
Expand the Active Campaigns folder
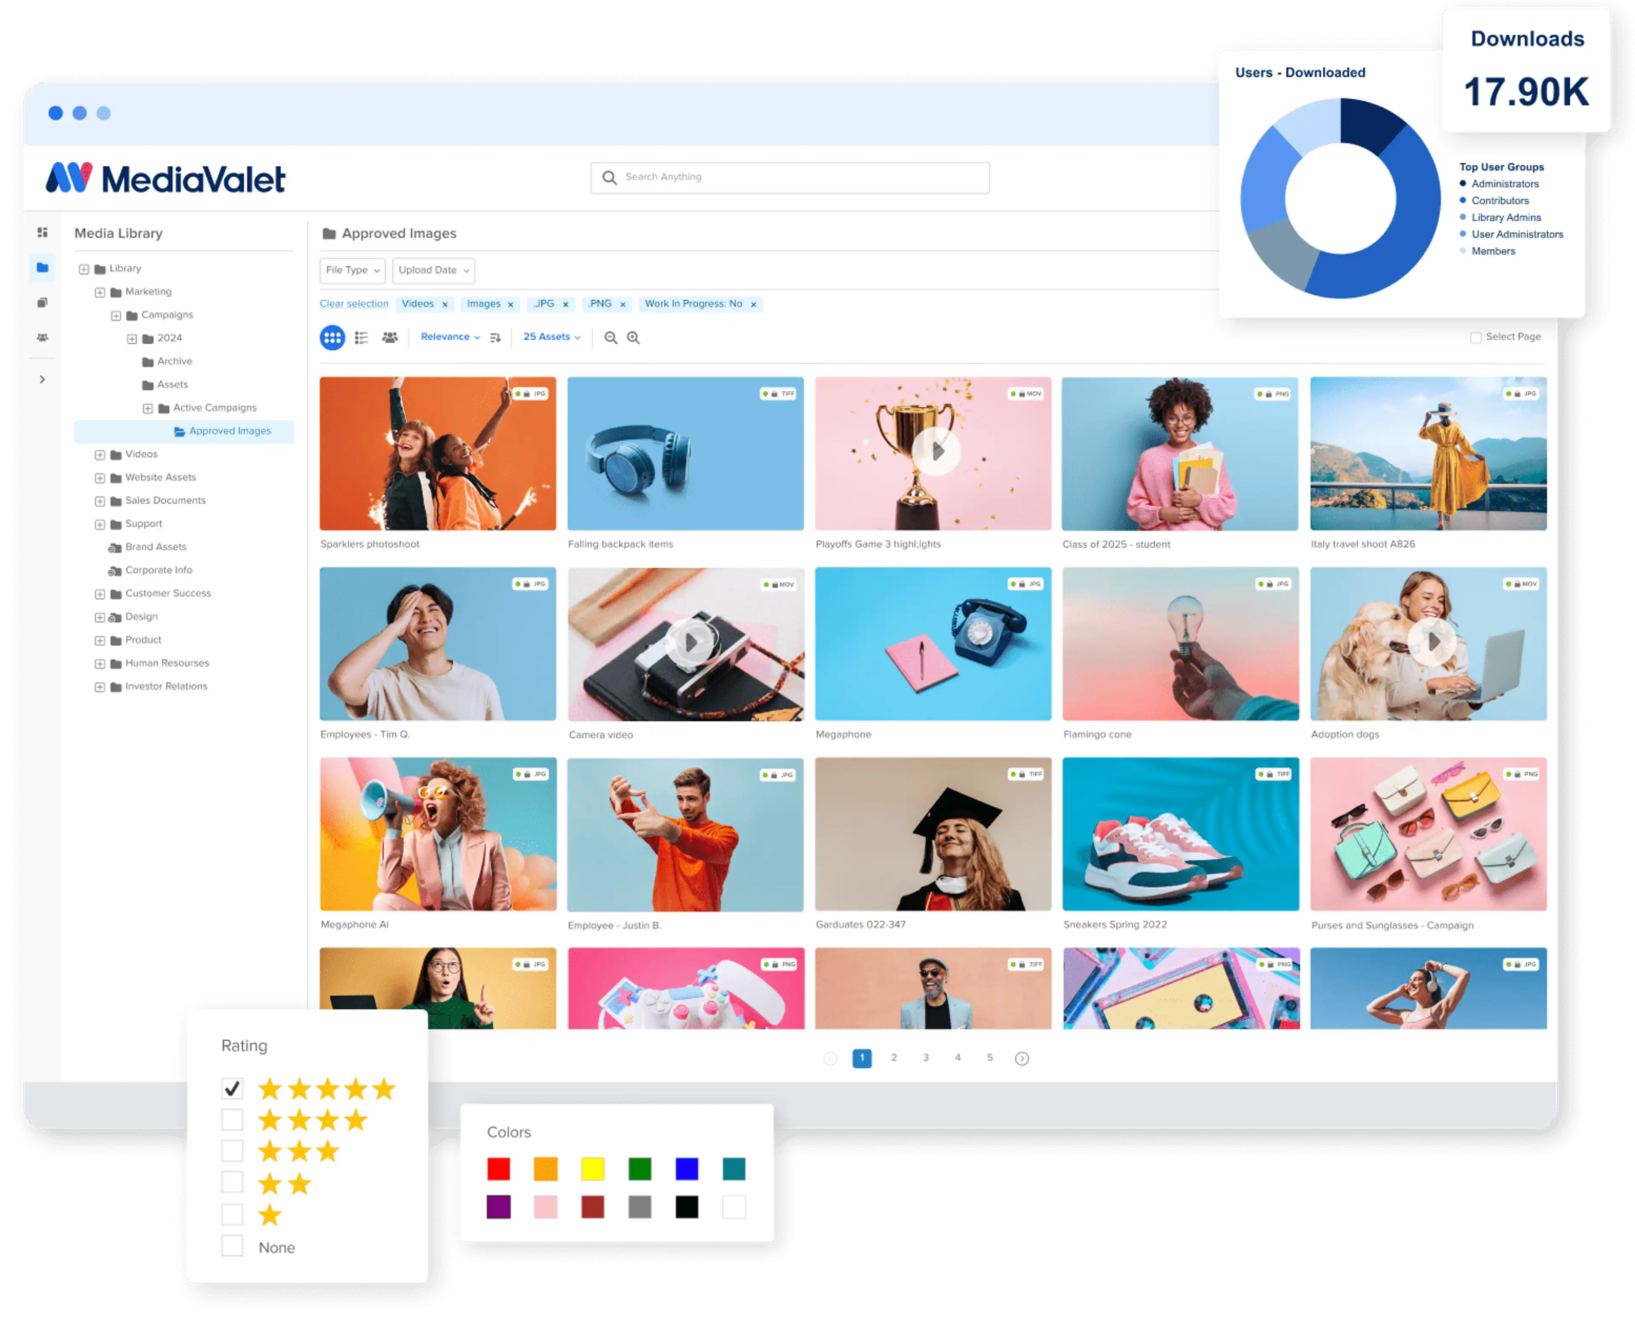(147, 408)
